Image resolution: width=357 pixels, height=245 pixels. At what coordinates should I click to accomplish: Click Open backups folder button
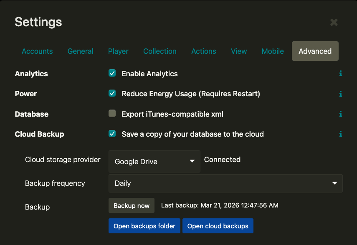[144, 226]
